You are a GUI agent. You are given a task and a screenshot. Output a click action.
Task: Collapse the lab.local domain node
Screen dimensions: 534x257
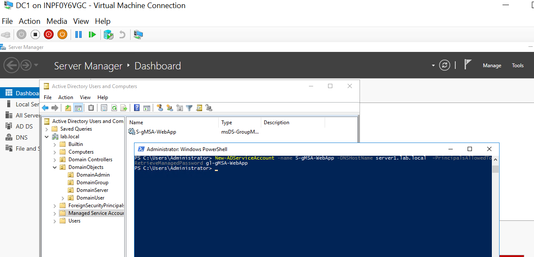coord(47,136)
